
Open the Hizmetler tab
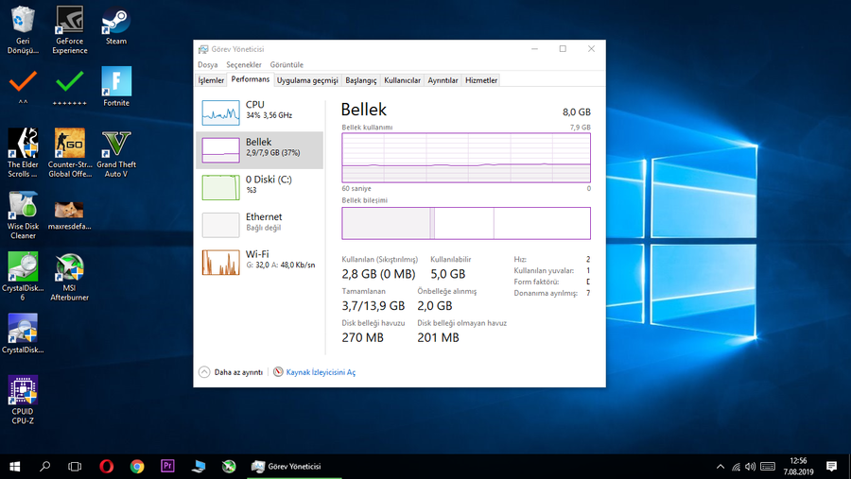coord(481,80)
